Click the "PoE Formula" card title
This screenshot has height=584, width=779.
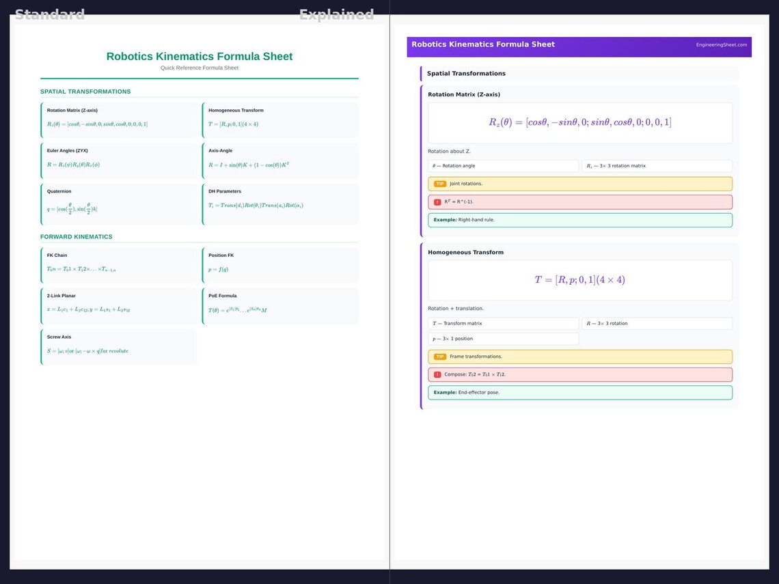pyautogui.click(x=223, y=296)
